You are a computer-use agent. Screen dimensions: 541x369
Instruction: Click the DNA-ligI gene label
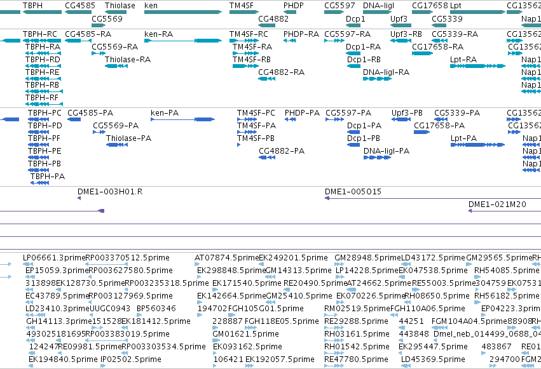(378, 6)
